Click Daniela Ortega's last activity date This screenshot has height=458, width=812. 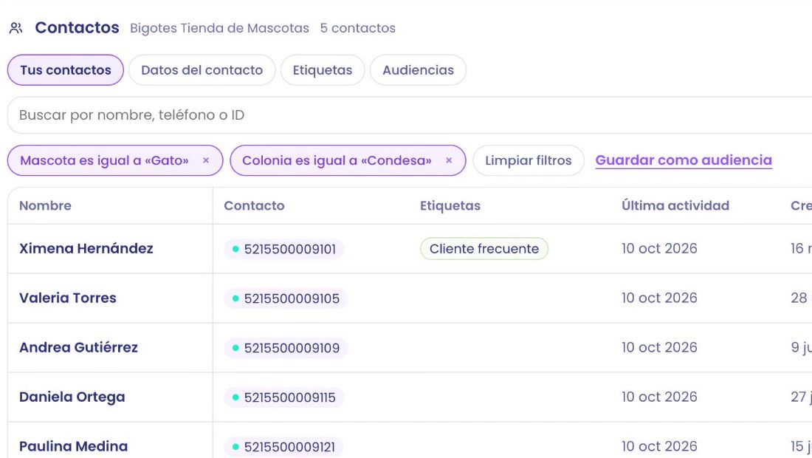(x=659, y=397)
